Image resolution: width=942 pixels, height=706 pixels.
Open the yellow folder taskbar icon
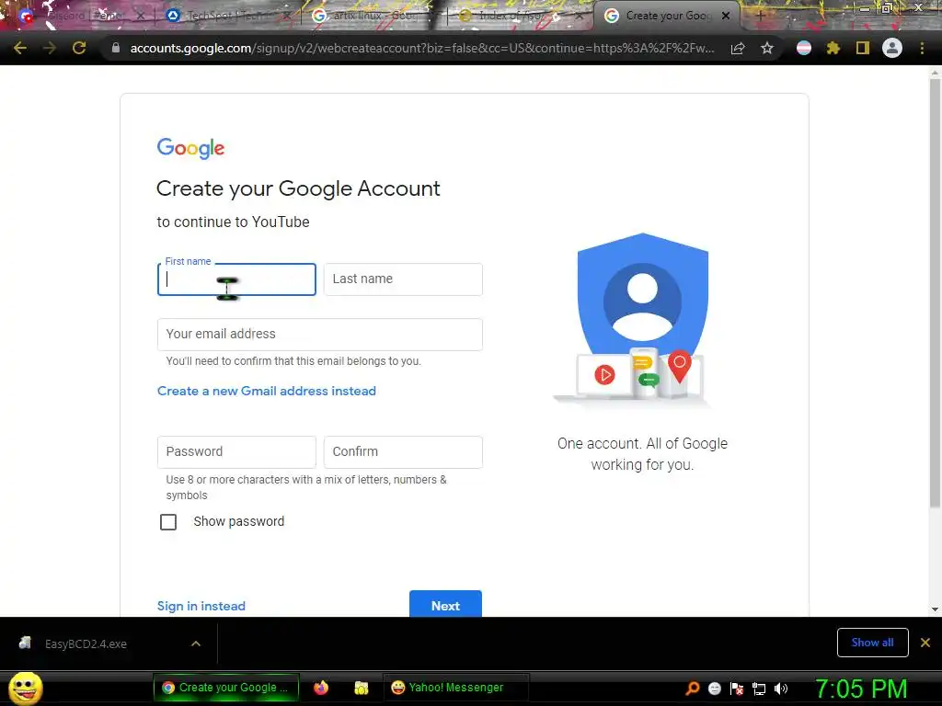(x=361, y=688)
